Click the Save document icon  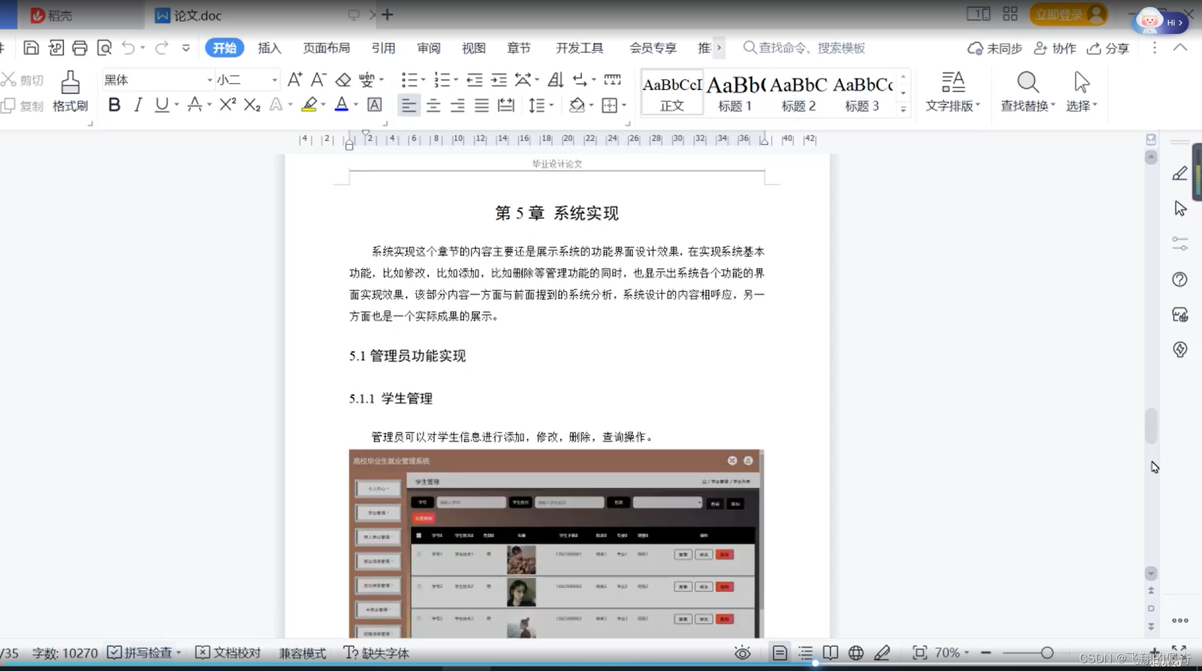point(31,48)
